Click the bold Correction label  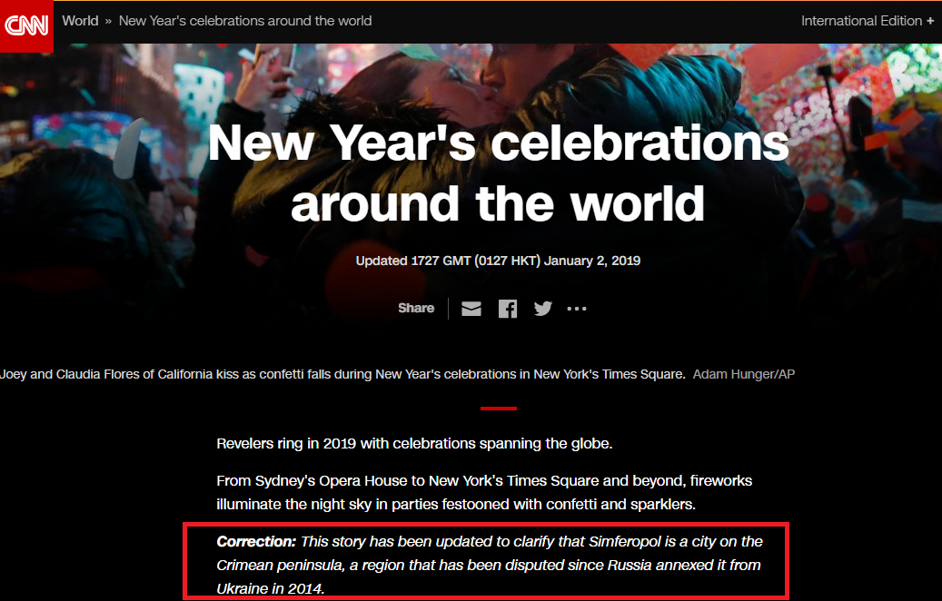256,542
